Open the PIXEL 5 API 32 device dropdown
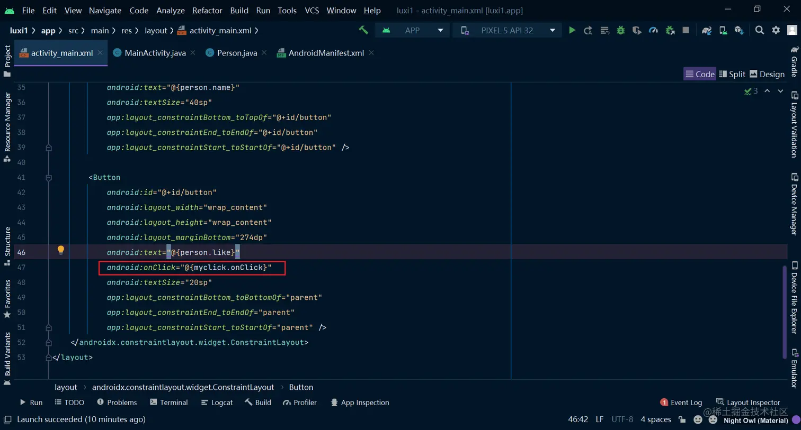The width and height of the screenshot is (801, 430). click(507, 31)
